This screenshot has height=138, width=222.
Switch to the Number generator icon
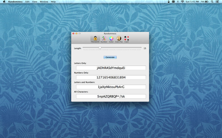[104, 39]
